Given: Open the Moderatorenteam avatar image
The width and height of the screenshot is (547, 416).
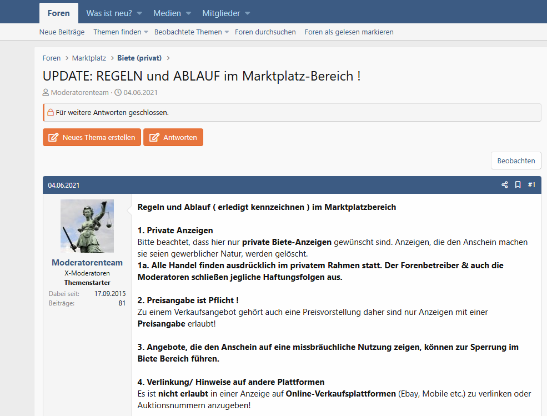Looking at the screenshot, I should click(x=87, y=226).
